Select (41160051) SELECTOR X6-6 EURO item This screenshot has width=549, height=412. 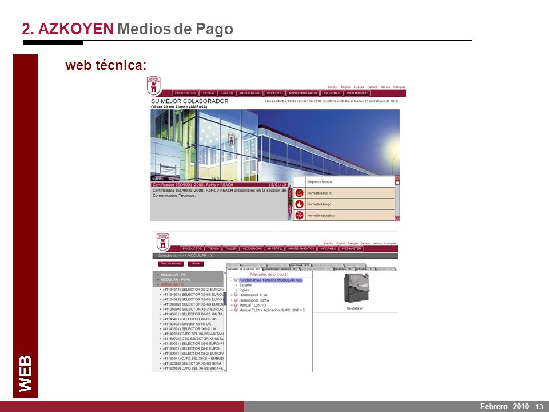(x=191, y=348)
